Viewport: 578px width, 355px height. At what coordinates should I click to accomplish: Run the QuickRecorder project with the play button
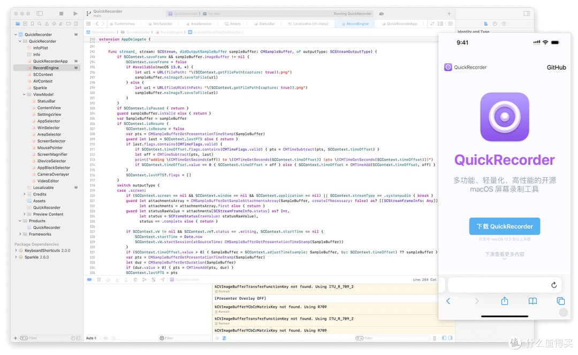coord(75,13)
